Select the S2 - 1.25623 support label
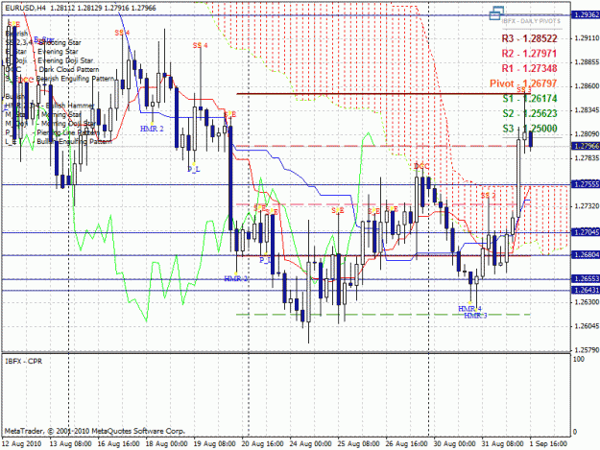600x450 pixels. (x=530, y=113)
